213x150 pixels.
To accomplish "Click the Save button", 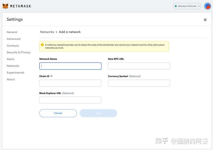I will (98, 113).
